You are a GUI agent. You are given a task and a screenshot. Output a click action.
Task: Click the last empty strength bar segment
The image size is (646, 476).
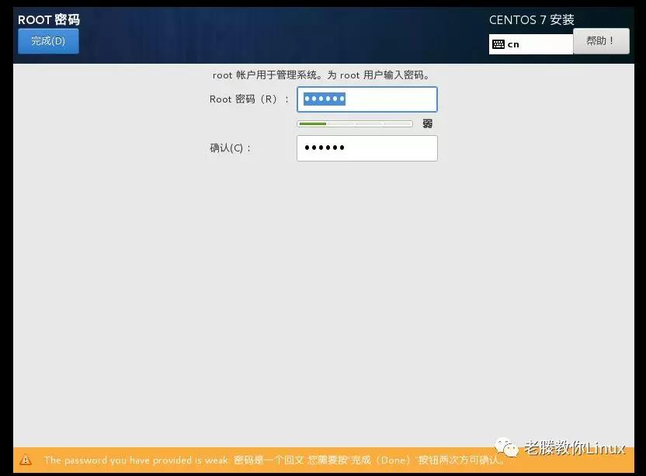tap(398, 123)
